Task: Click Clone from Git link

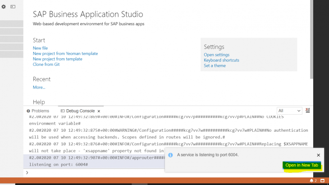Action: pyautogui.click(x=46, y=65)
